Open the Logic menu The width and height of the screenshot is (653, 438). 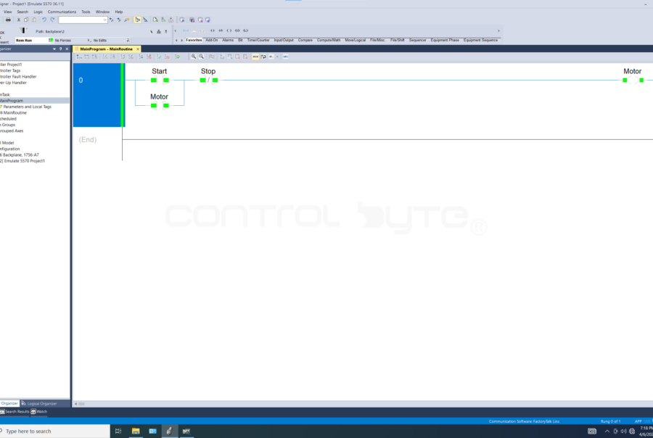[38, 12]
